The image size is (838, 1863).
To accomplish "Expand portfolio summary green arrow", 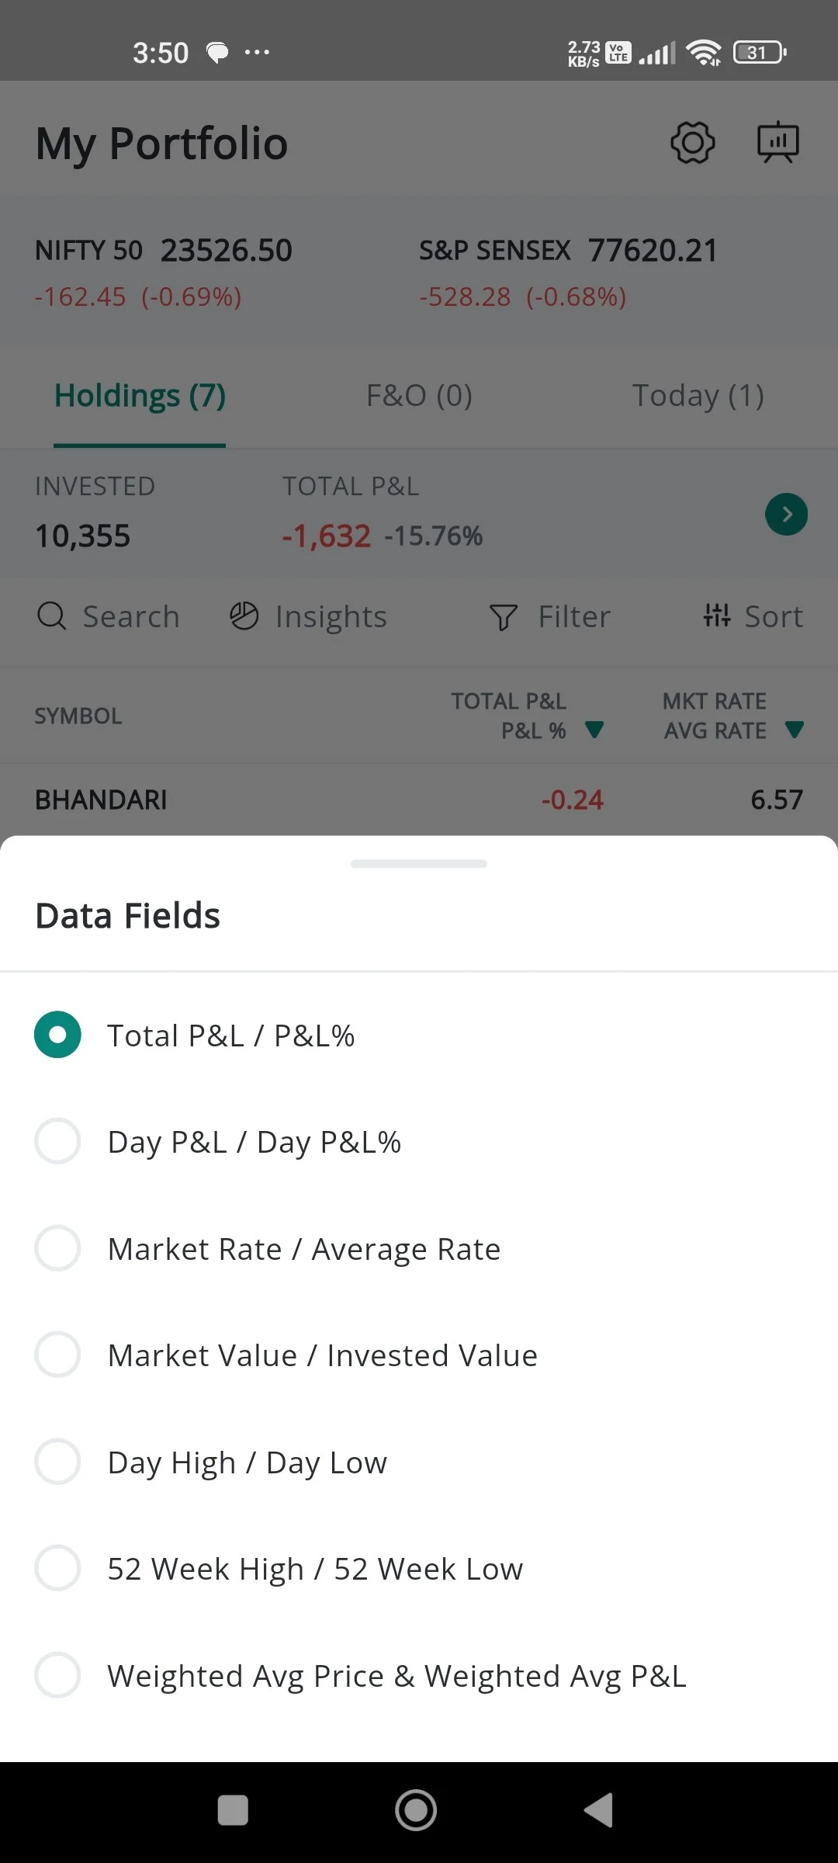I will (786, 514).
